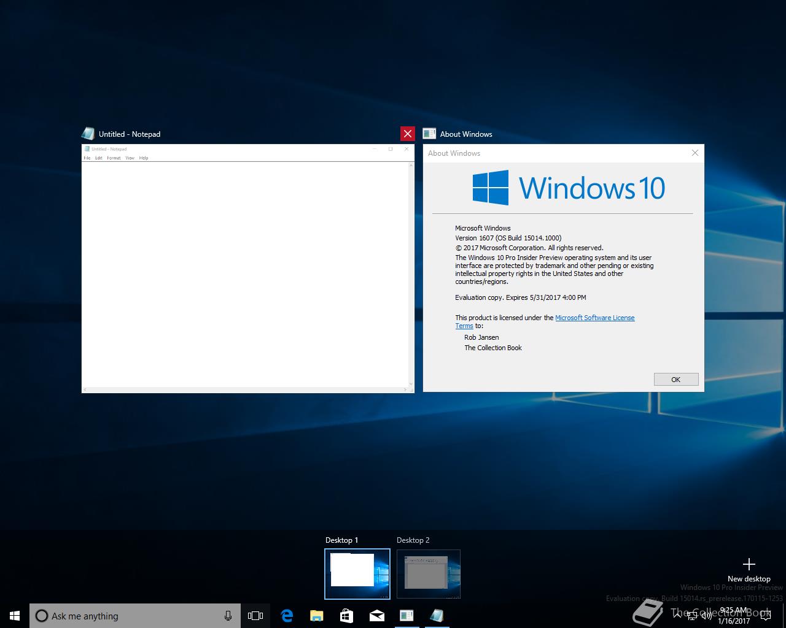The width and height of the screenshot is (786, 628).
Task: Click the Untitled - Notepad title text
Action: point(130,134)
